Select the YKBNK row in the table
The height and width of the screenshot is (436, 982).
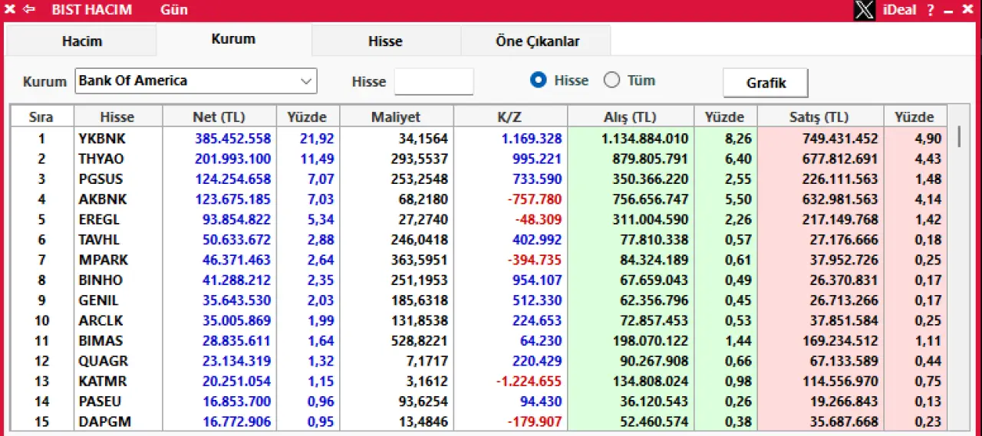(102, 139)
